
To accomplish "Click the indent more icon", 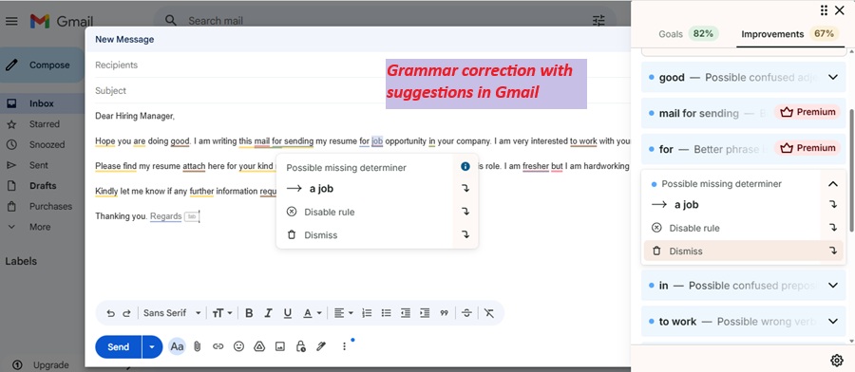I will point(425,313).
